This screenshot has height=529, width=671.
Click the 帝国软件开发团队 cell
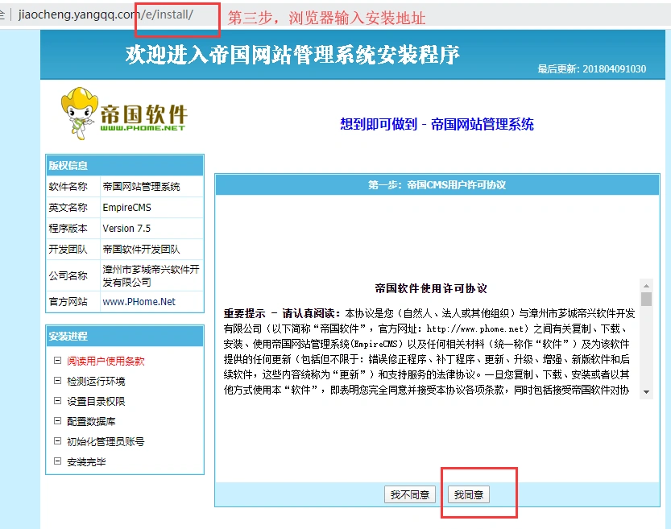click(151, 250)
